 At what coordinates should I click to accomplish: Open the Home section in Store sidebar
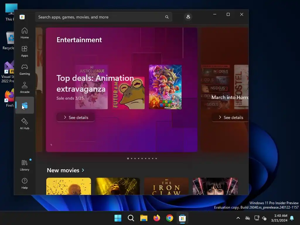pyautogui.click(x=25, y=33)
